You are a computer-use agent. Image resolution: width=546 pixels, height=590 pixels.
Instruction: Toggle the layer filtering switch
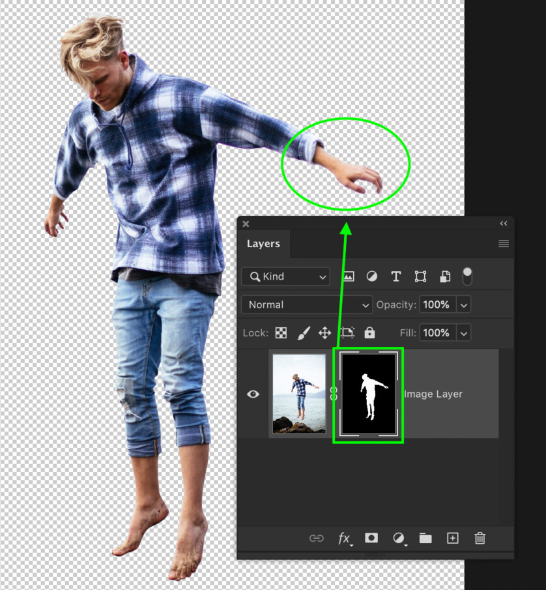468,276
